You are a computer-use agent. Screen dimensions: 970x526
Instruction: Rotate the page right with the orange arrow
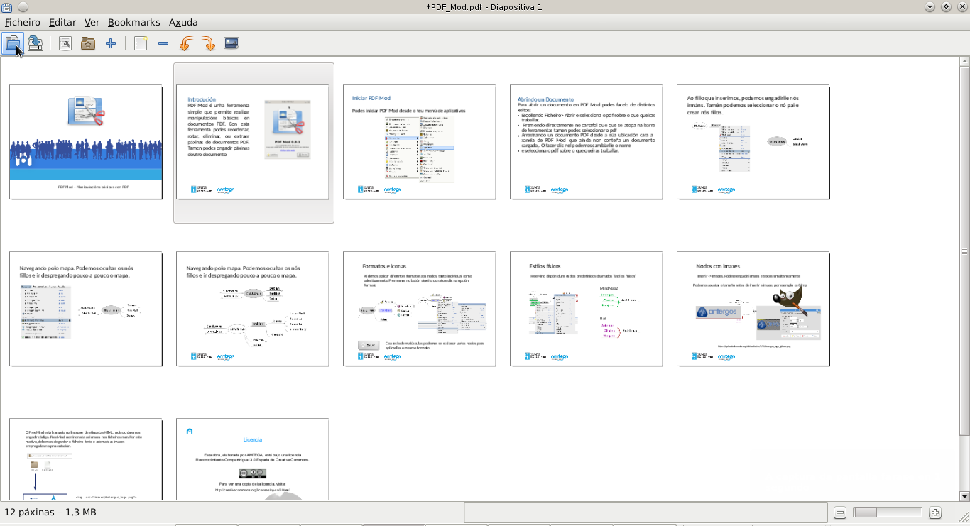tap(209, 44)
